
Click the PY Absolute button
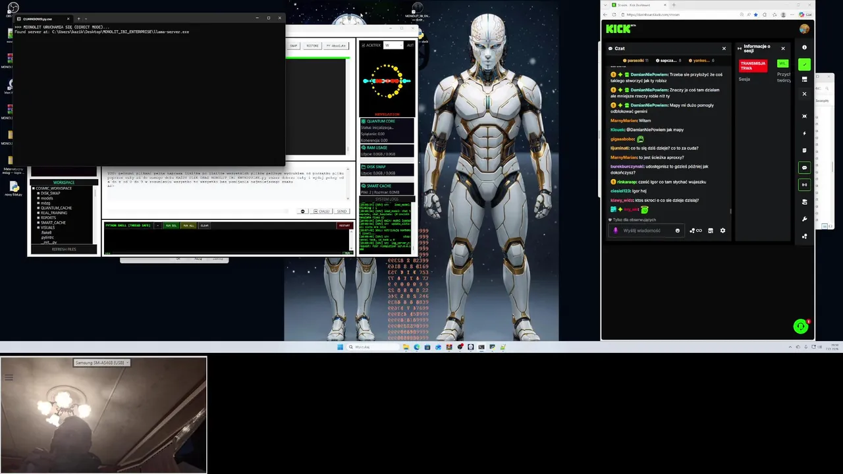pos(336,46)
